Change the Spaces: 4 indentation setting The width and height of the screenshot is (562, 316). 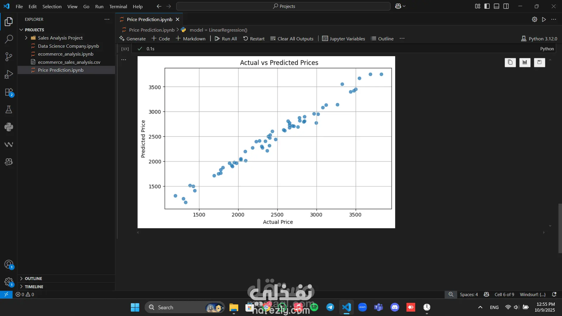pos(469,294)
